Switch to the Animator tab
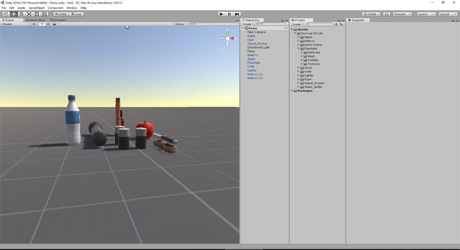The width and height of the screenshot is (460, 250). 58,20
